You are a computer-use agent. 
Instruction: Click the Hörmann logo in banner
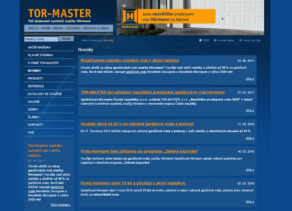[x=130, y=18]
